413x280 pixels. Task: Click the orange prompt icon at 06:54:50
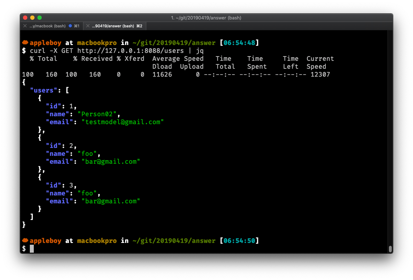(25, 240)
